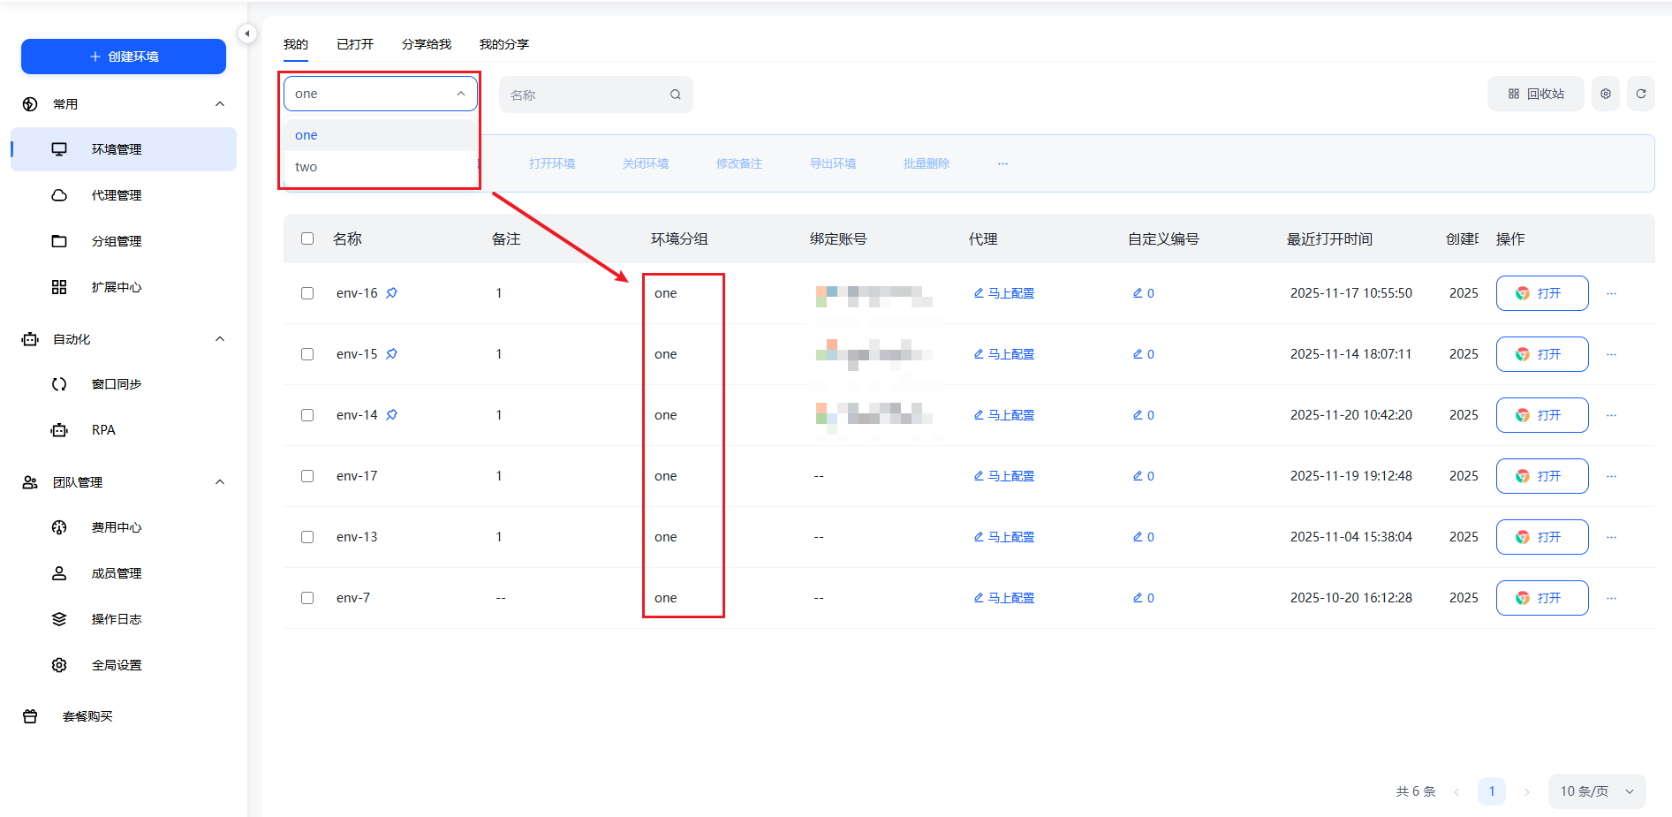Check the box next to env-7
The width and height of the screenshot is (1672, 817).
pyautogui.click(x=307, y=598)
